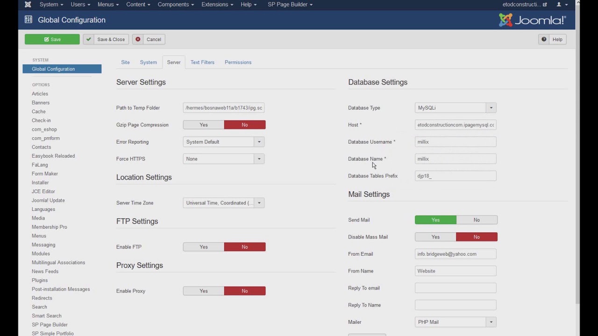Open the Database Type dropdown
Viewport: 598px width, 336px height.
456,108
